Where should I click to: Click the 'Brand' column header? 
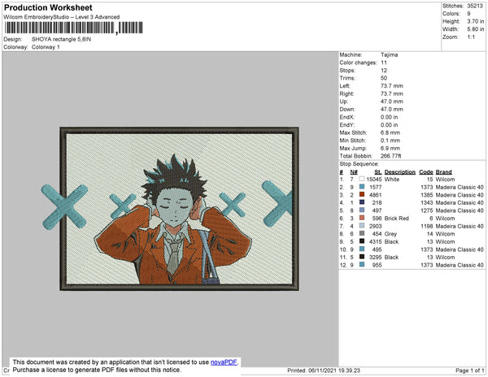[x=443, y=172]
